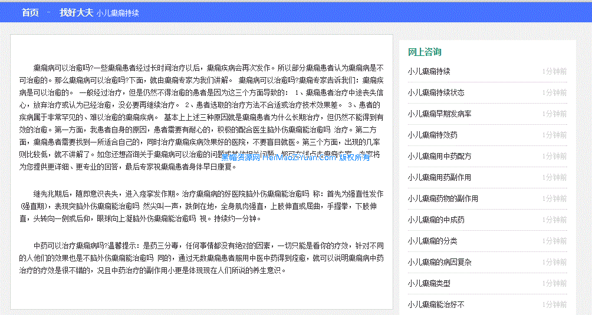The height and width of the screenshot is (315, 592).
Task: Open the 小儿癫痫能治好不 link
Action: point(436,304)
